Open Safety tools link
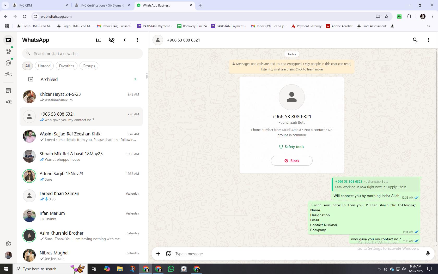The width and height of the screenshot is (438, 274). click(x=292, y=147)
